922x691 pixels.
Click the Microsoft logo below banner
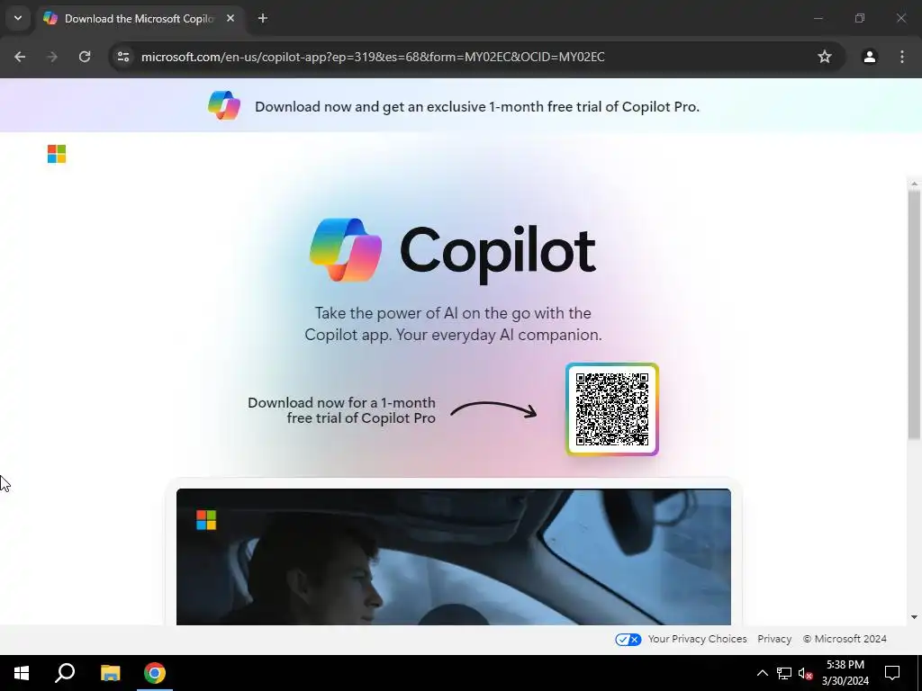tap(57, 154)
